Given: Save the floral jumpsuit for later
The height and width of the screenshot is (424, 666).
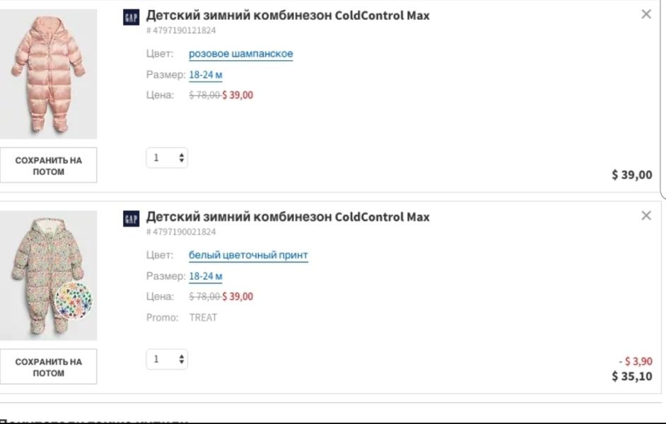Looking at the screenshot, I should point(48,367).
